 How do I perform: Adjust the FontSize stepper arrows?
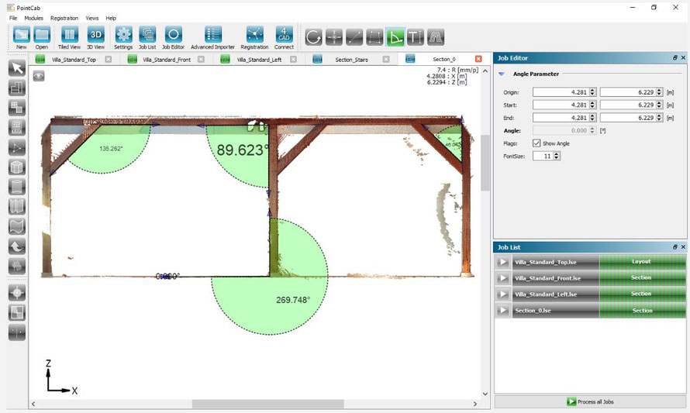557,157
